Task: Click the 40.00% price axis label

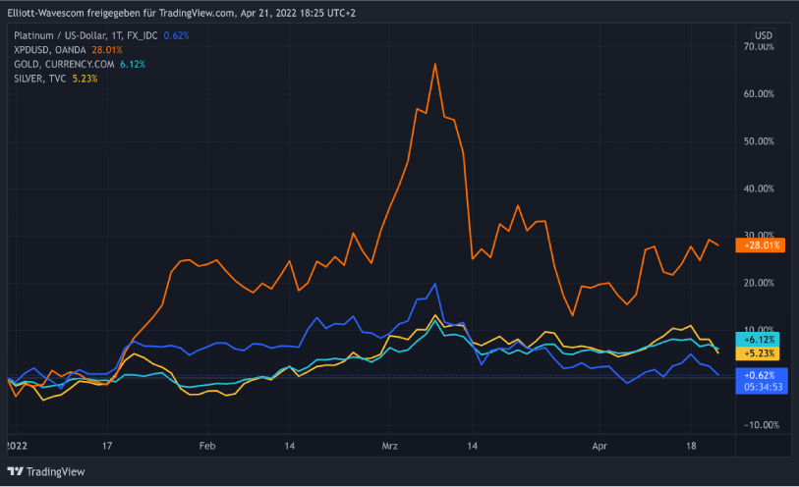Action: tap(760, 189)
